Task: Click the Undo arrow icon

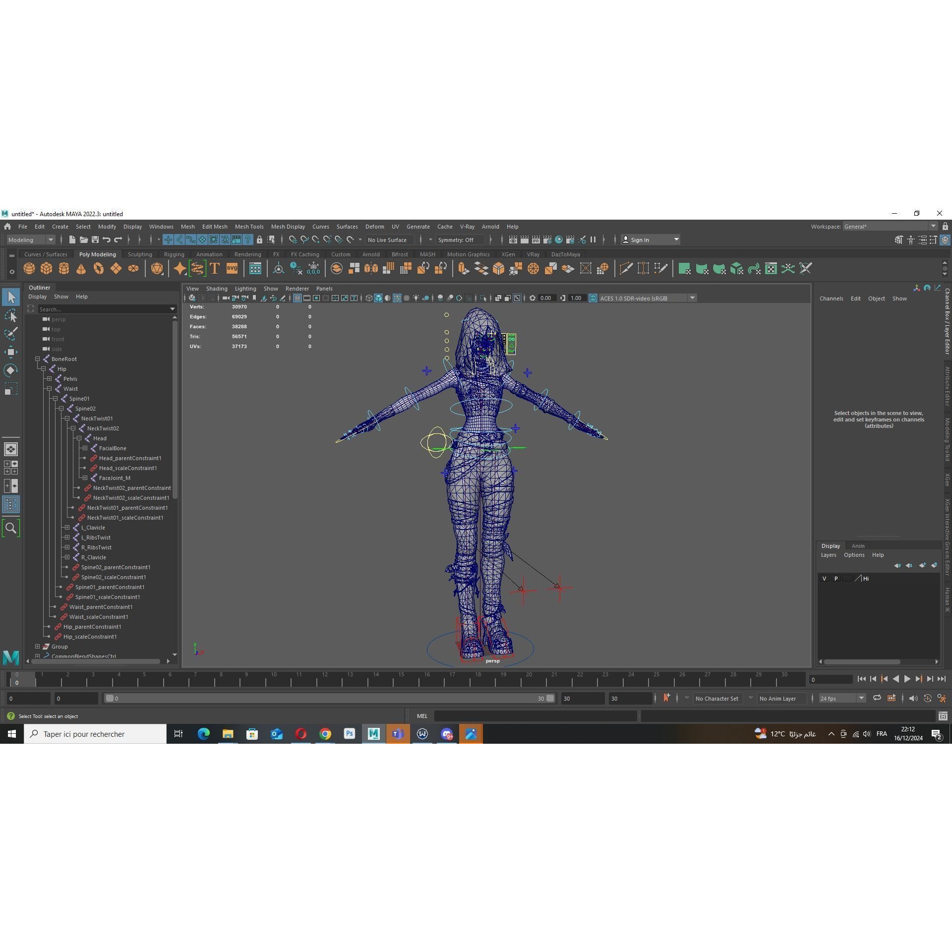Action: pyautogui.click(x=107, y=240)
